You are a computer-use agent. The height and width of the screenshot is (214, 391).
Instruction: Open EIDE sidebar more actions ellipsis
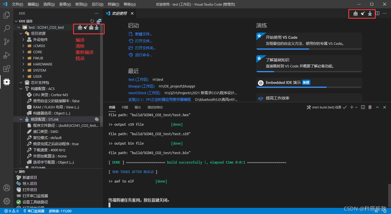coord(96,13)
